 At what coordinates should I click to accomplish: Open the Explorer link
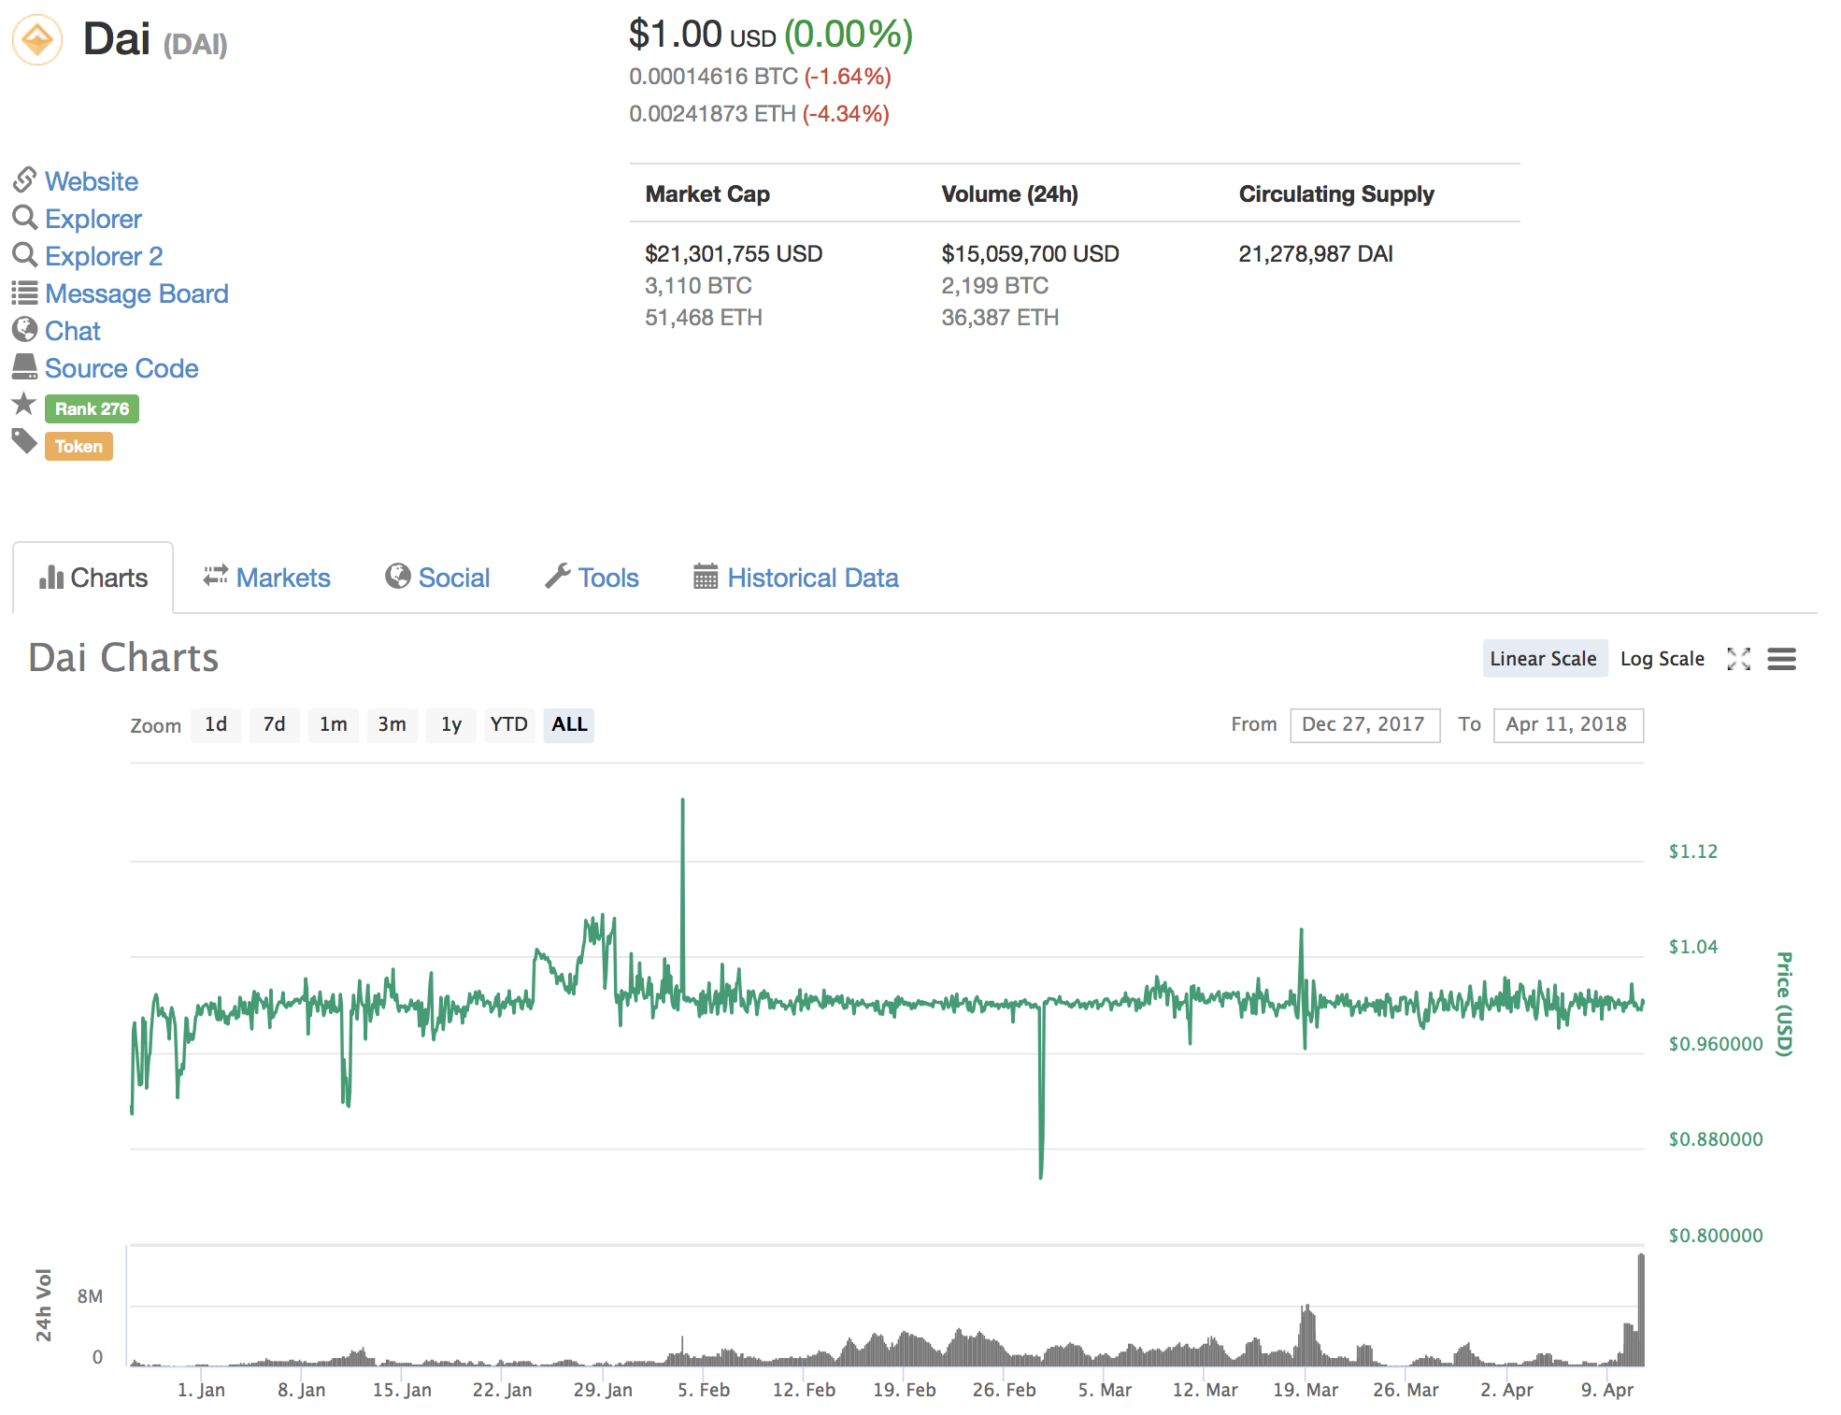(x=93, y=218)
